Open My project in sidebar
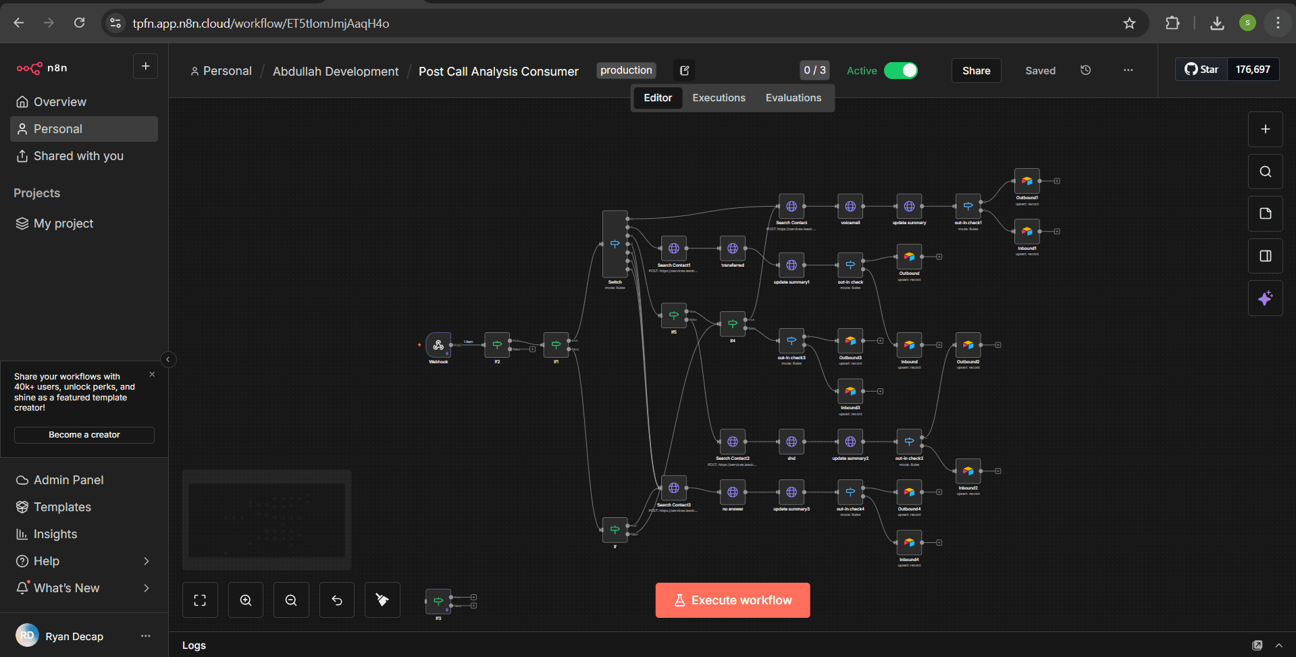1296x657 pixels. [x=84, y=224]
